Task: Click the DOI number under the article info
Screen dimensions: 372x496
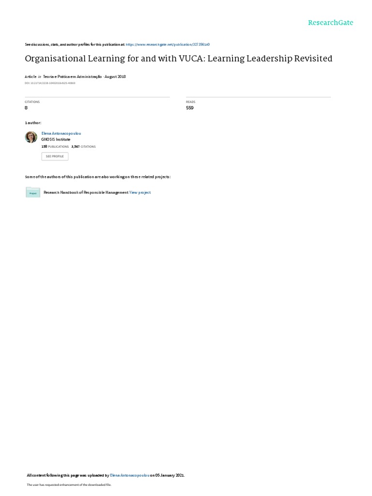Action: [x=50, y=83]
